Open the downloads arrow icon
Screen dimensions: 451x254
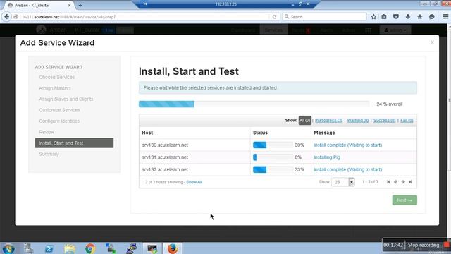(x=408, y=17)
